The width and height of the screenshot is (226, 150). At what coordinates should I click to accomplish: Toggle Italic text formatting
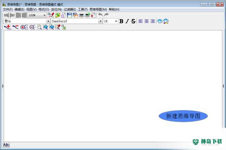pos(127,21)
